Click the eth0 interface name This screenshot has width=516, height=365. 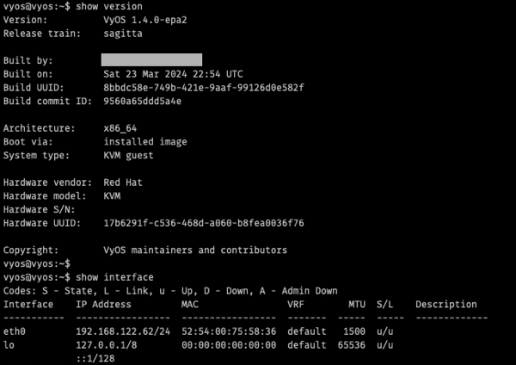(x=15, y=331)
